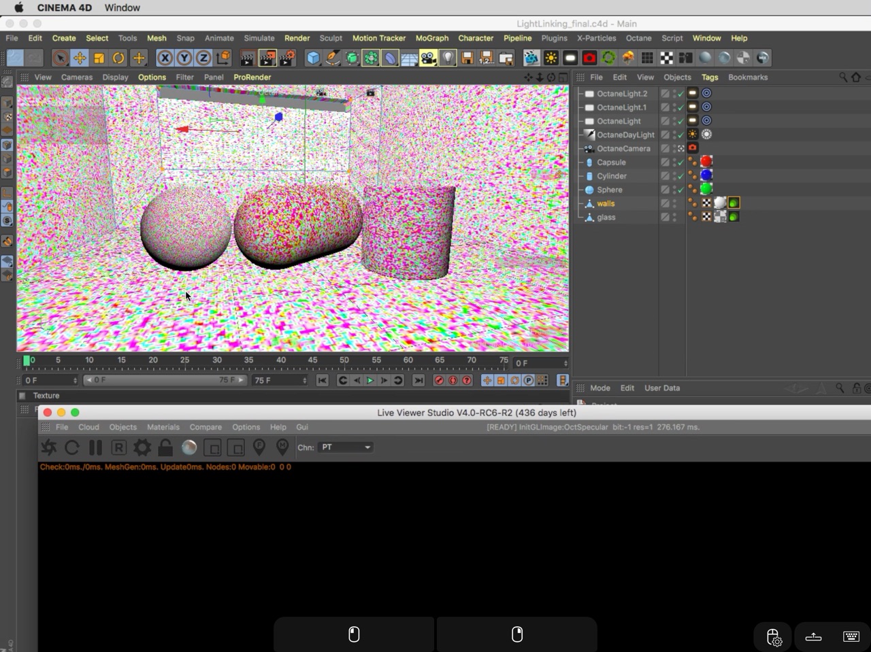This screenshot has width=871, height=652.
Task: Open the Spline Pen tool
Action: coord(333,58)
